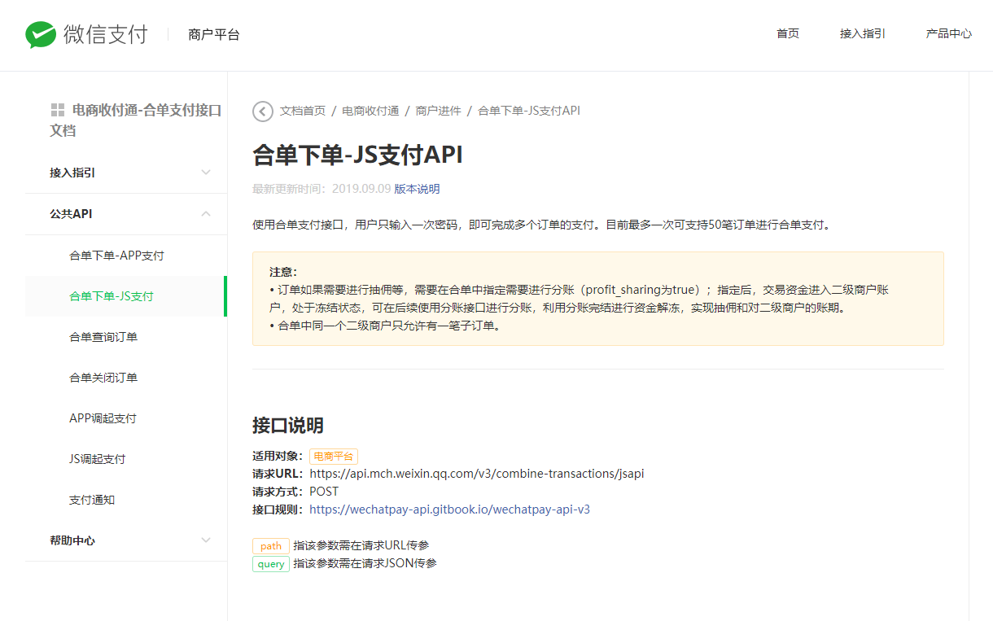993x621 pixels.
Task: Open 接入指引 in the top navigation
Action: [863, 34]
